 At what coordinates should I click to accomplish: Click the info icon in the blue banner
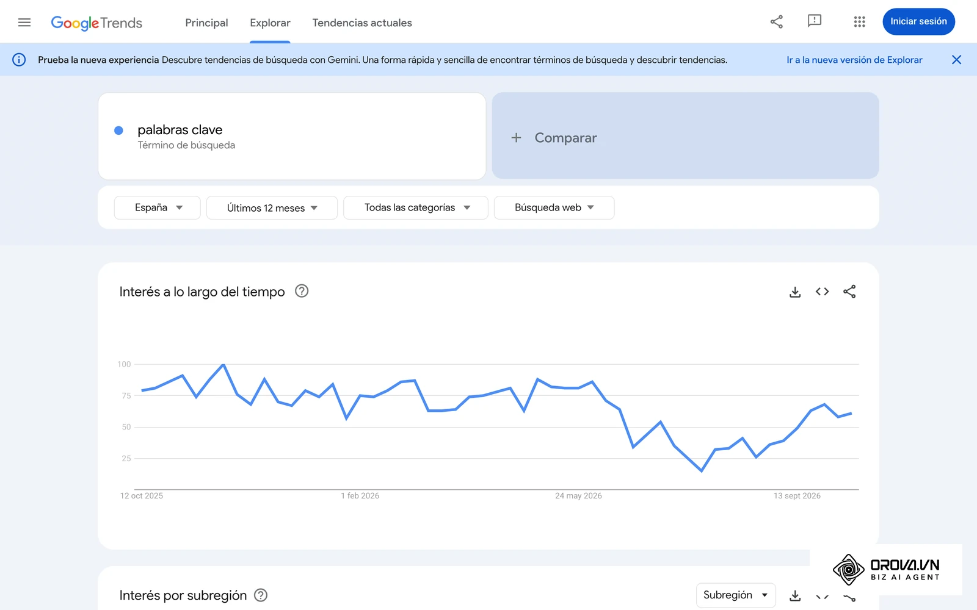pyautogui.click(x=19, y=60)
